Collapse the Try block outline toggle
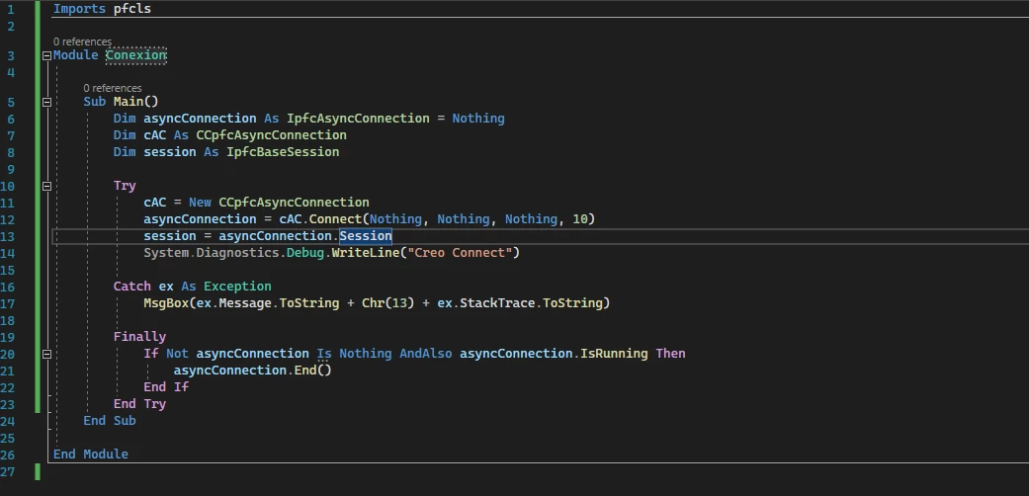The width and height of the screenshot is (1029, 496). coord(46,186)
